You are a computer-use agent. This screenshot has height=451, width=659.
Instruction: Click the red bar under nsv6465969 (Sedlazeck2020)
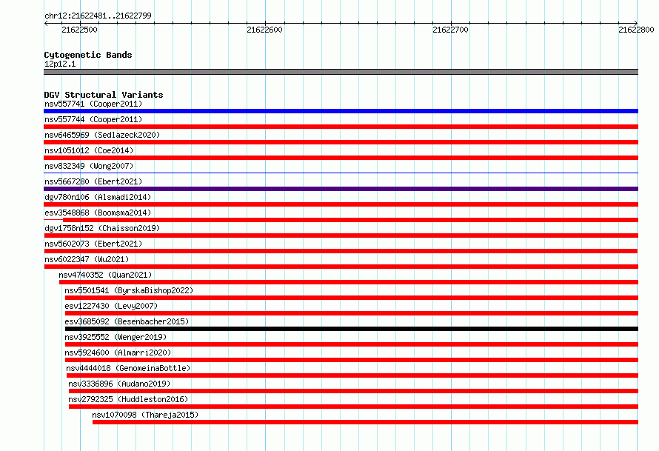[341, 142]
